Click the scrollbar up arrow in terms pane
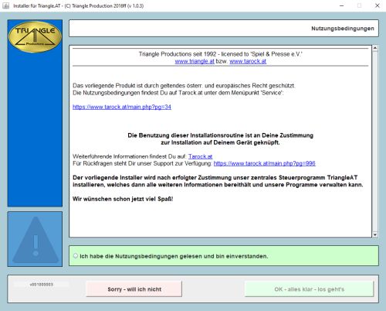Image resolution: width=386 pixels, height=311 pixels. [x=375, y=48]
